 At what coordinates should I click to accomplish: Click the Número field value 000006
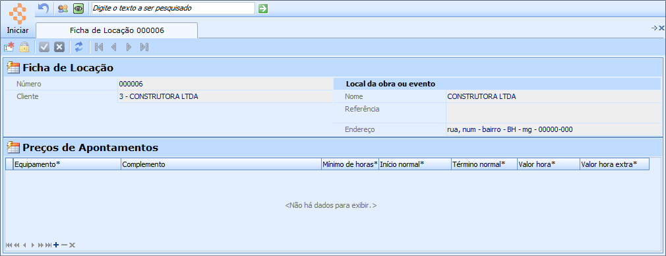(225, 84)
